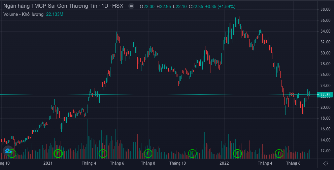The height and width of the screenshot is (170, 334).
Task: Select the F event marker above Tháng 8
Action: pos(148,154)
